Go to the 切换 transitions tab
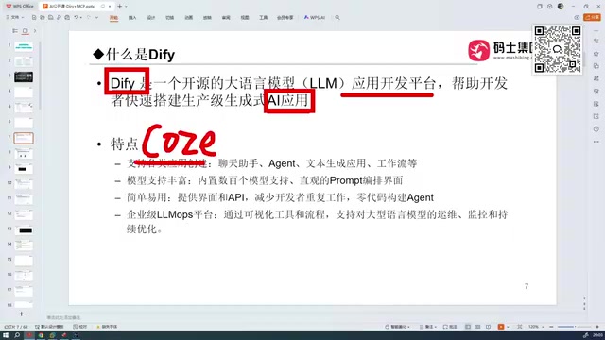The height and width of the screenshot is (340, 605). click(x=170, y=18)
